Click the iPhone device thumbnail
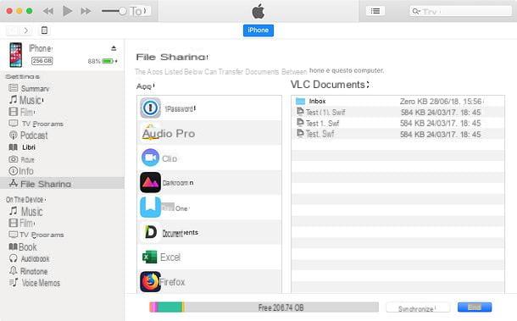 [15, 55]
